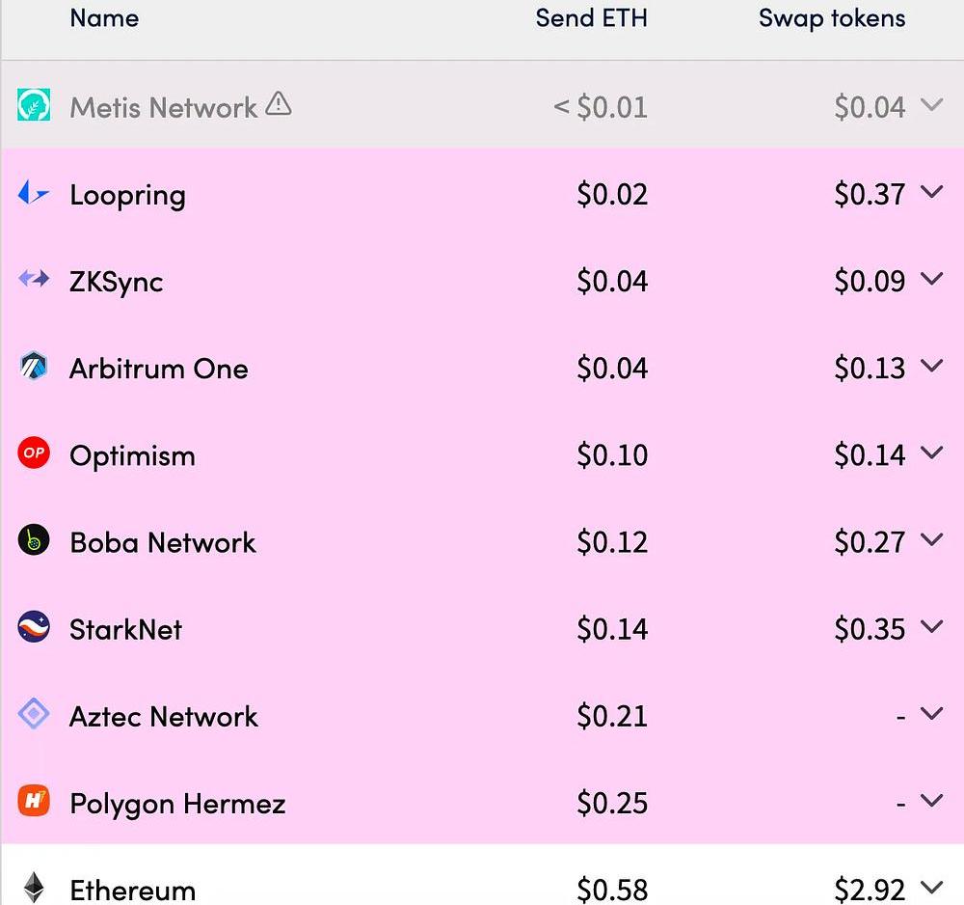Click the red Optimism OP logo
964x905 pixels.
(34, 453)
